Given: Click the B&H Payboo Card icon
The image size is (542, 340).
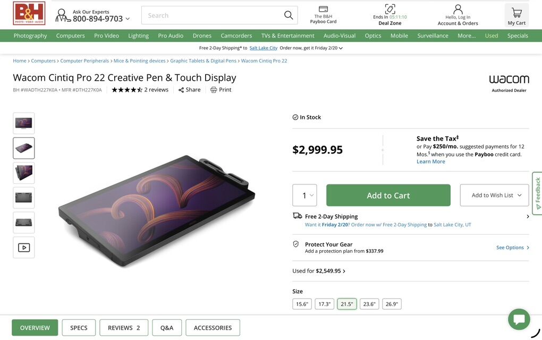Looking at the screenshot, I should (323, 9).
